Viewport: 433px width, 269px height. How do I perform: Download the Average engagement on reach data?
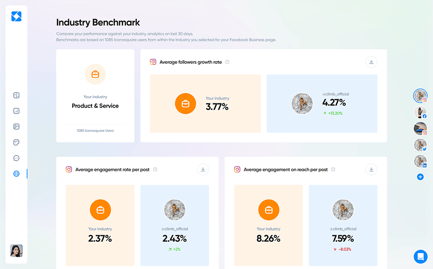(371, 169)
